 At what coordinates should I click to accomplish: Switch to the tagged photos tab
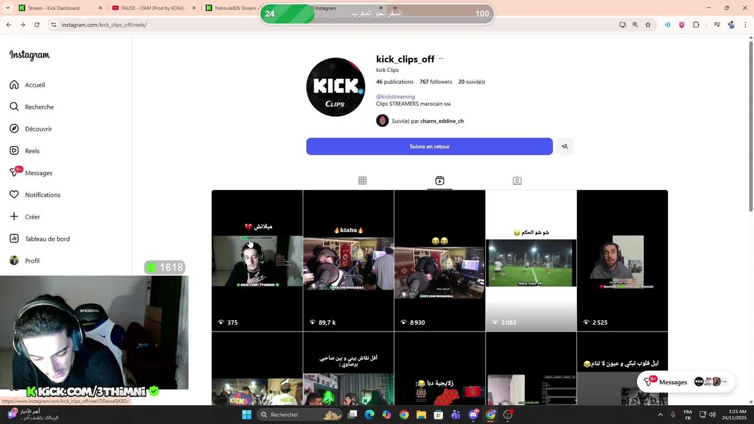(x=517, y=180)
